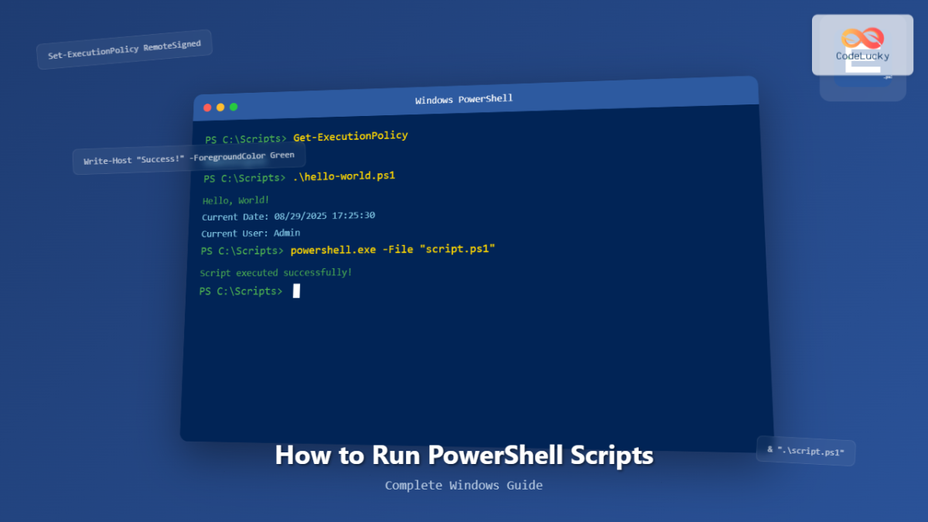This screenshot has width=928, height=522.
Task: Select the Set-ExecutionPolicy RemoteSigned snippet tag
Action: (x=124, y=49)
